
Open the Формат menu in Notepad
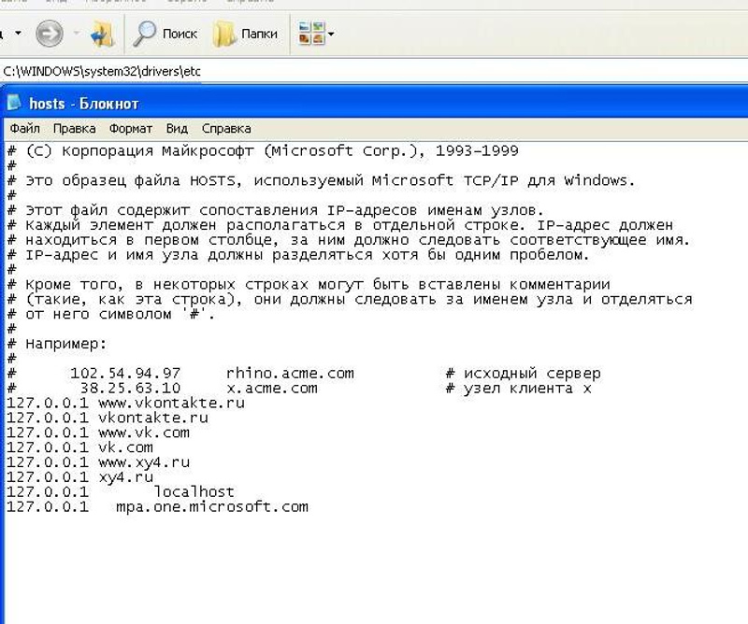point(131,129)
